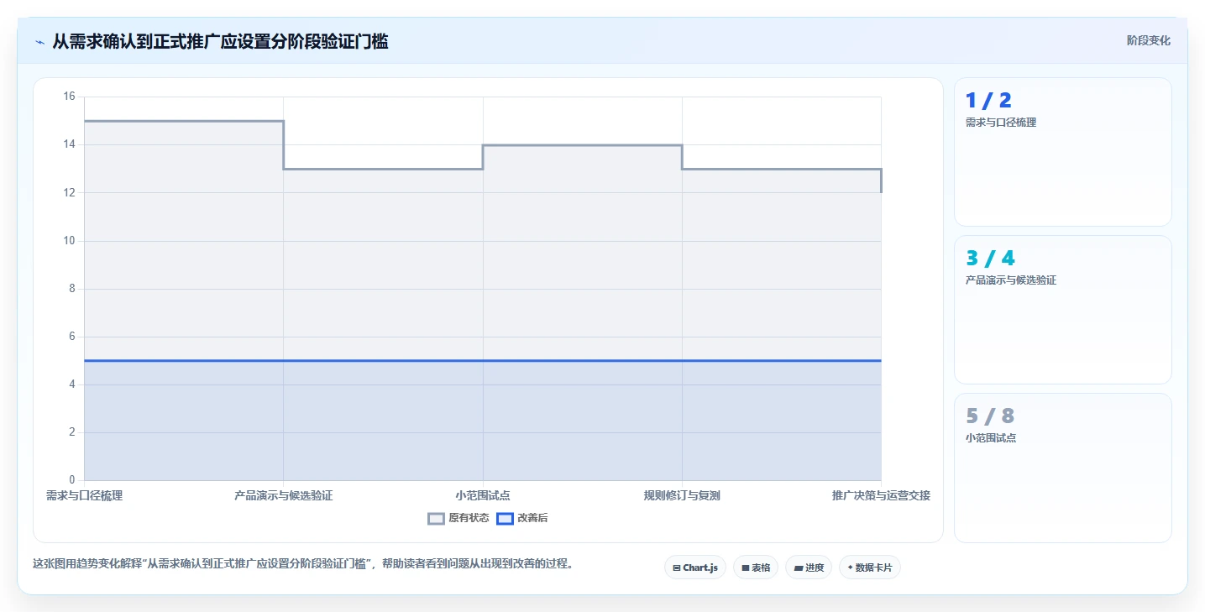1205x612 pixels.
Task: Toggle the 原有状态 legend color box
Action: (436, 519)
